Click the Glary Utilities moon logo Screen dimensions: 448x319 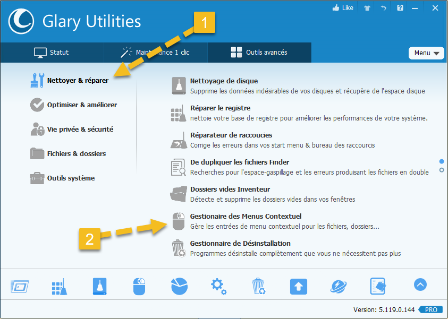tap(21, 21)
